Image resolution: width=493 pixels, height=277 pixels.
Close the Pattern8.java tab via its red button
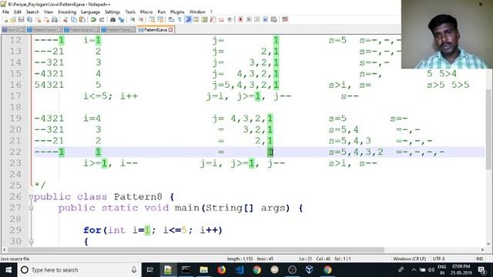click(x=171, y=30)
